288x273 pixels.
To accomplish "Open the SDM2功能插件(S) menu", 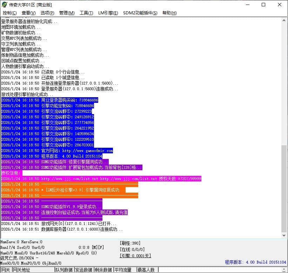I will (x=140, y=13).
